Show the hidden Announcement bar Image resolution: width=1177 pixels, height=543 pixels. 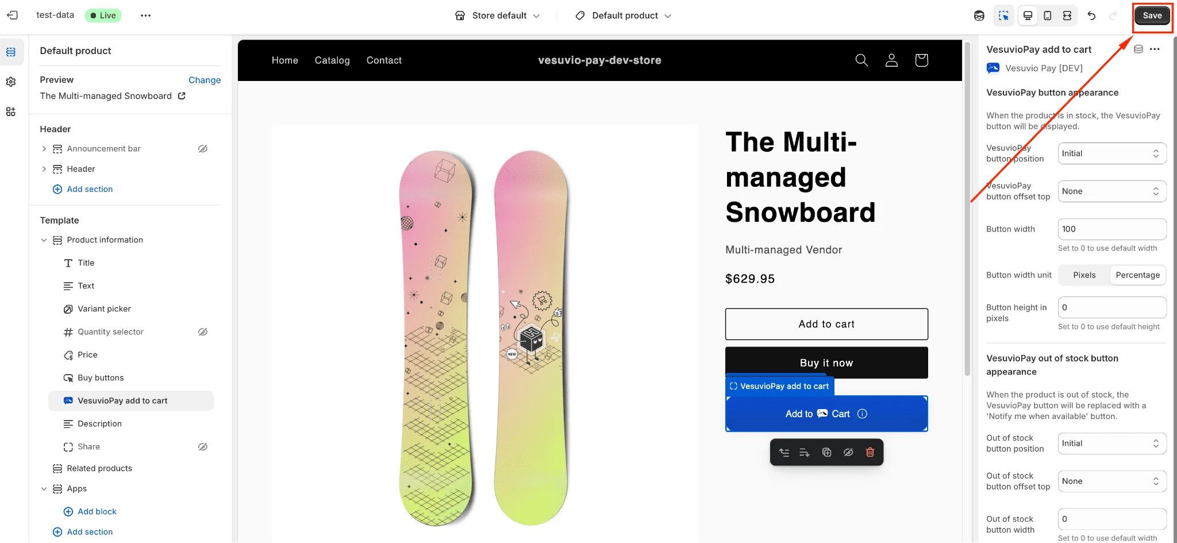tap(203, 149)
